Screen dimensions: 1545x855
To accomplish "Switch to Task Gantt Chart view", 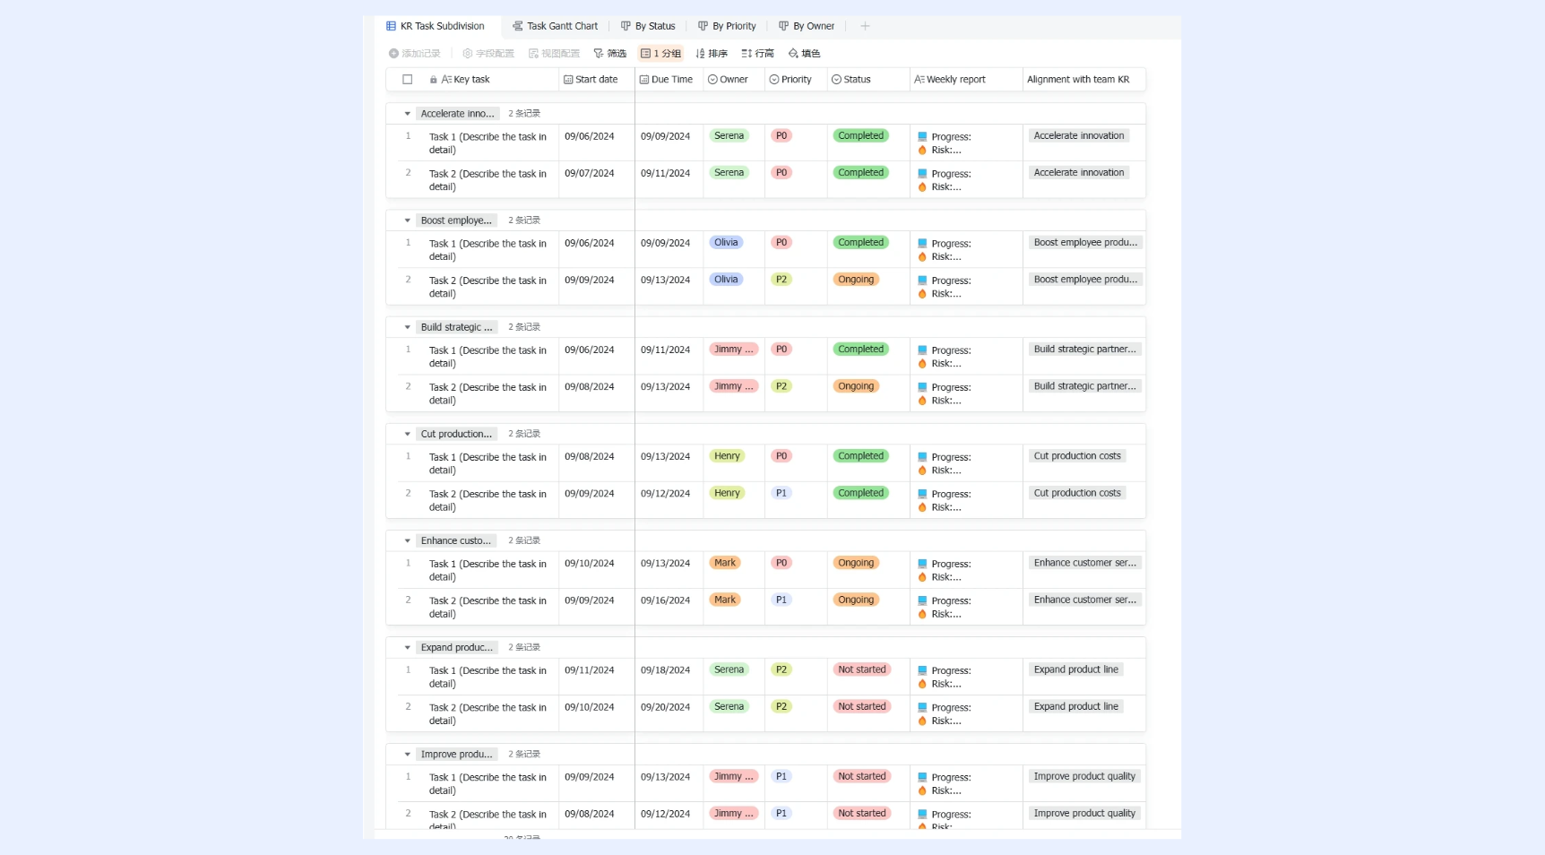I will (x=555, y=26).
